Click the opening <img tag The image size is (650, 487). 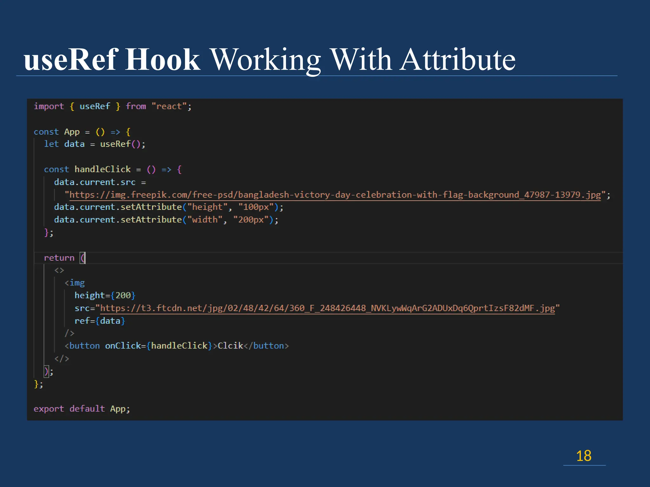[75, 283]
